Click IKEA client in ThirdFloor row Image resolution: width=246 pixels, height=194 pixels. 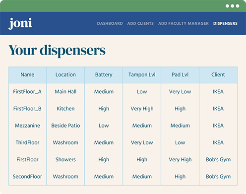click(218, 142)
